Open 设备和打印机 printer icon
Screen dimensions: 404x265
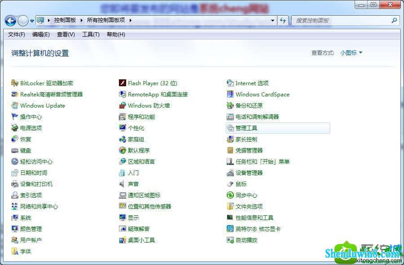[x=15, y=184]
